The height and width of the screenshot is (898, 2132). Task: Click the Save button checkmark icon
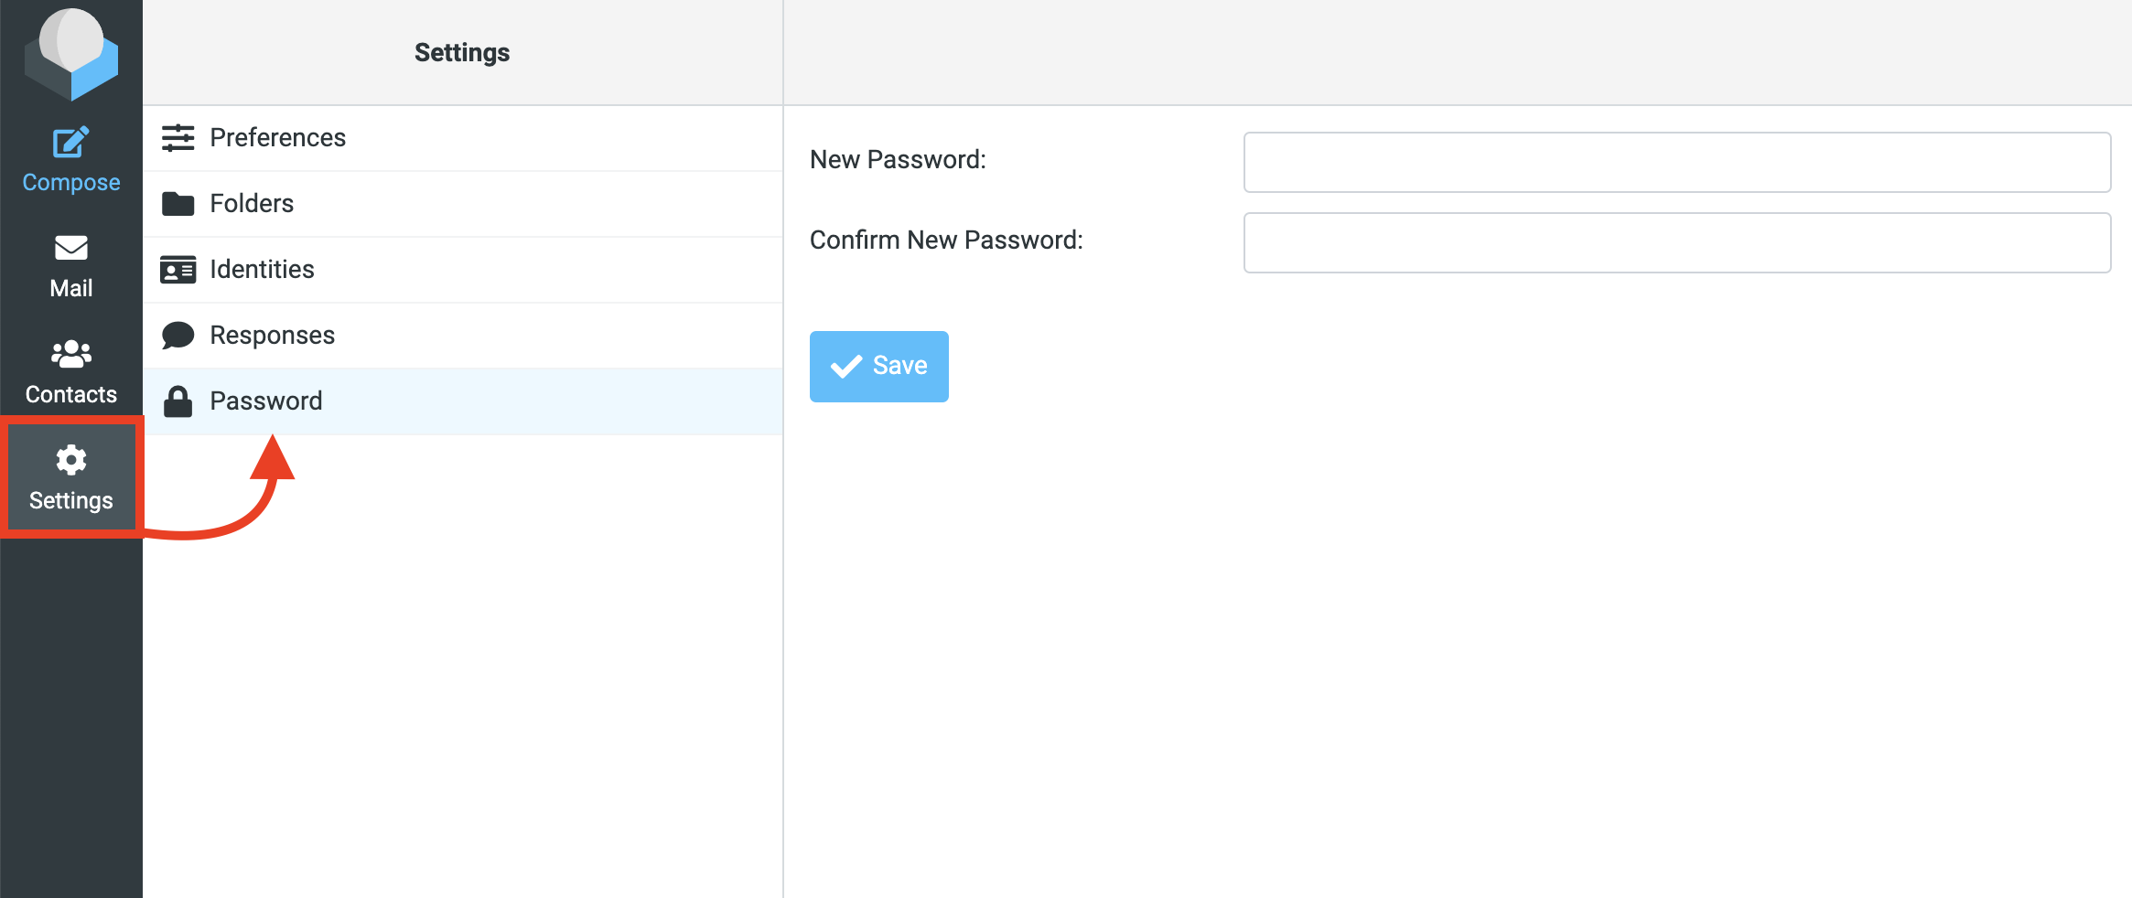pyautogui.click(x=846, y=367)
